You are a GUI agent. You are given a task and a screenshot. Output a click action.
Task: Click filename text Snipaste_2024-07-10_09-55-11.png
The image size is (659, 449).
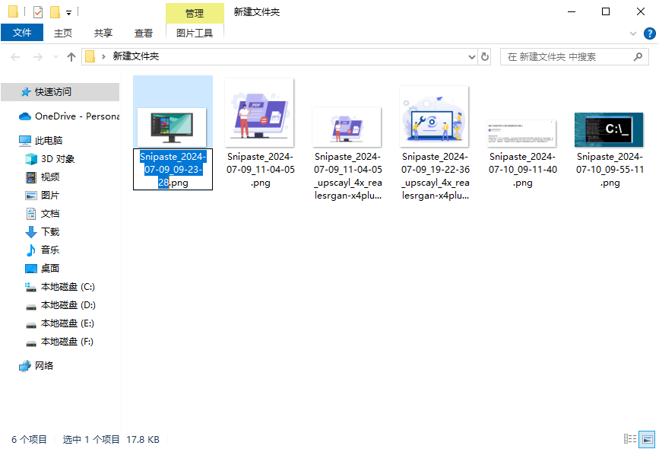point(610,170)
